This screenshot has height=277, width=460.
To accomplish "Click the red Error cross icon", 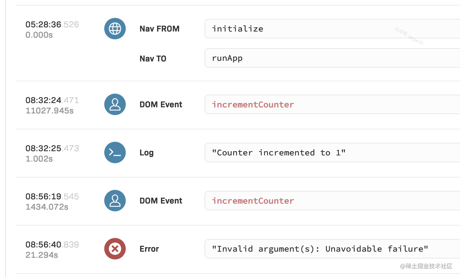I will (115, 249).
